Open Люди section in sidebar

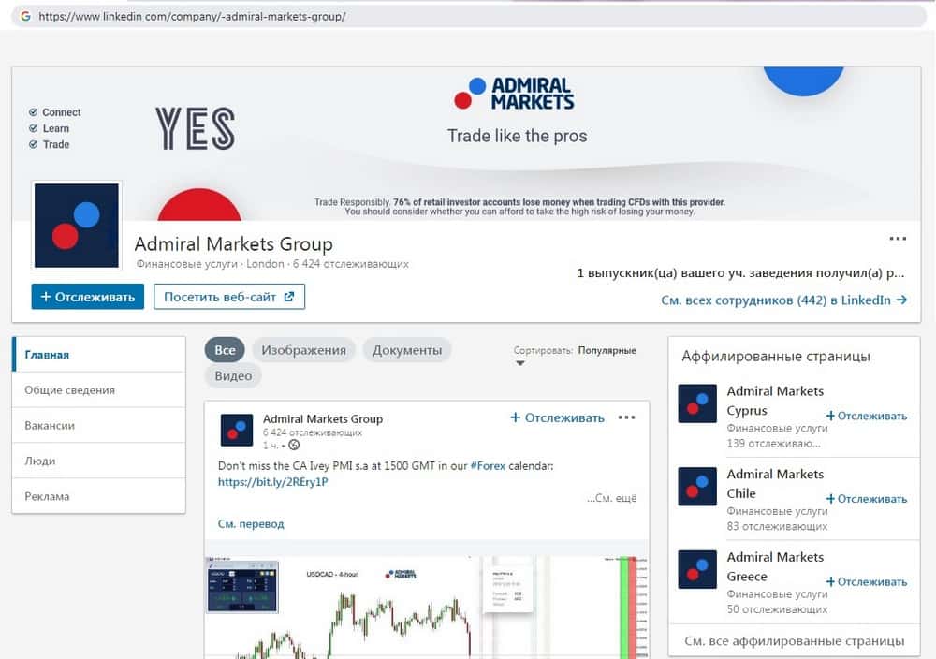98,461
